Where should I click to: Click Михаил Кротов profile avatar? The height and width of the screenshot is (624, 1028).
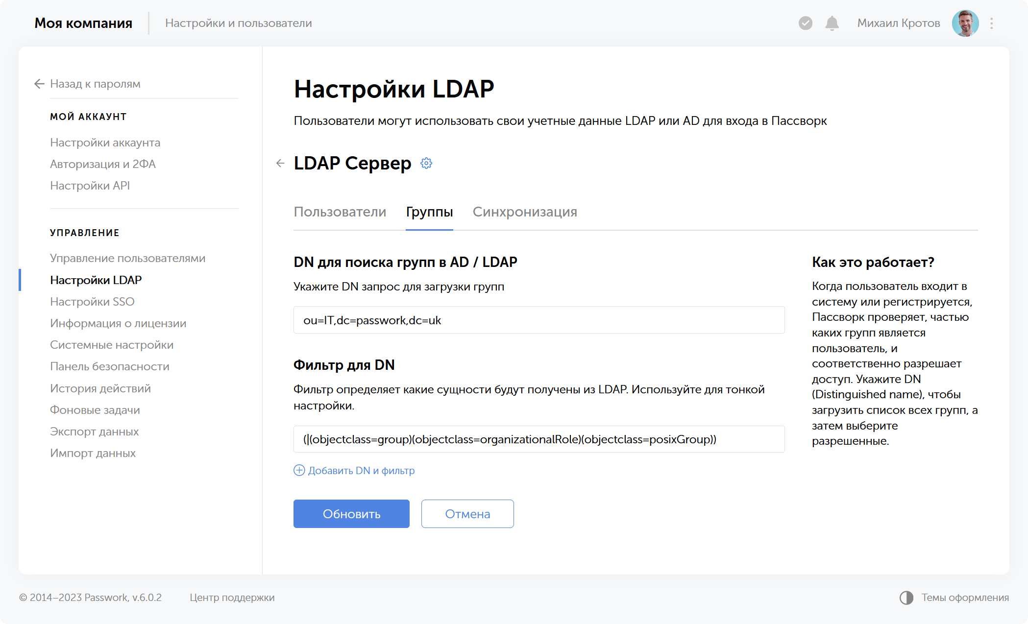click(x=965, y=23)
